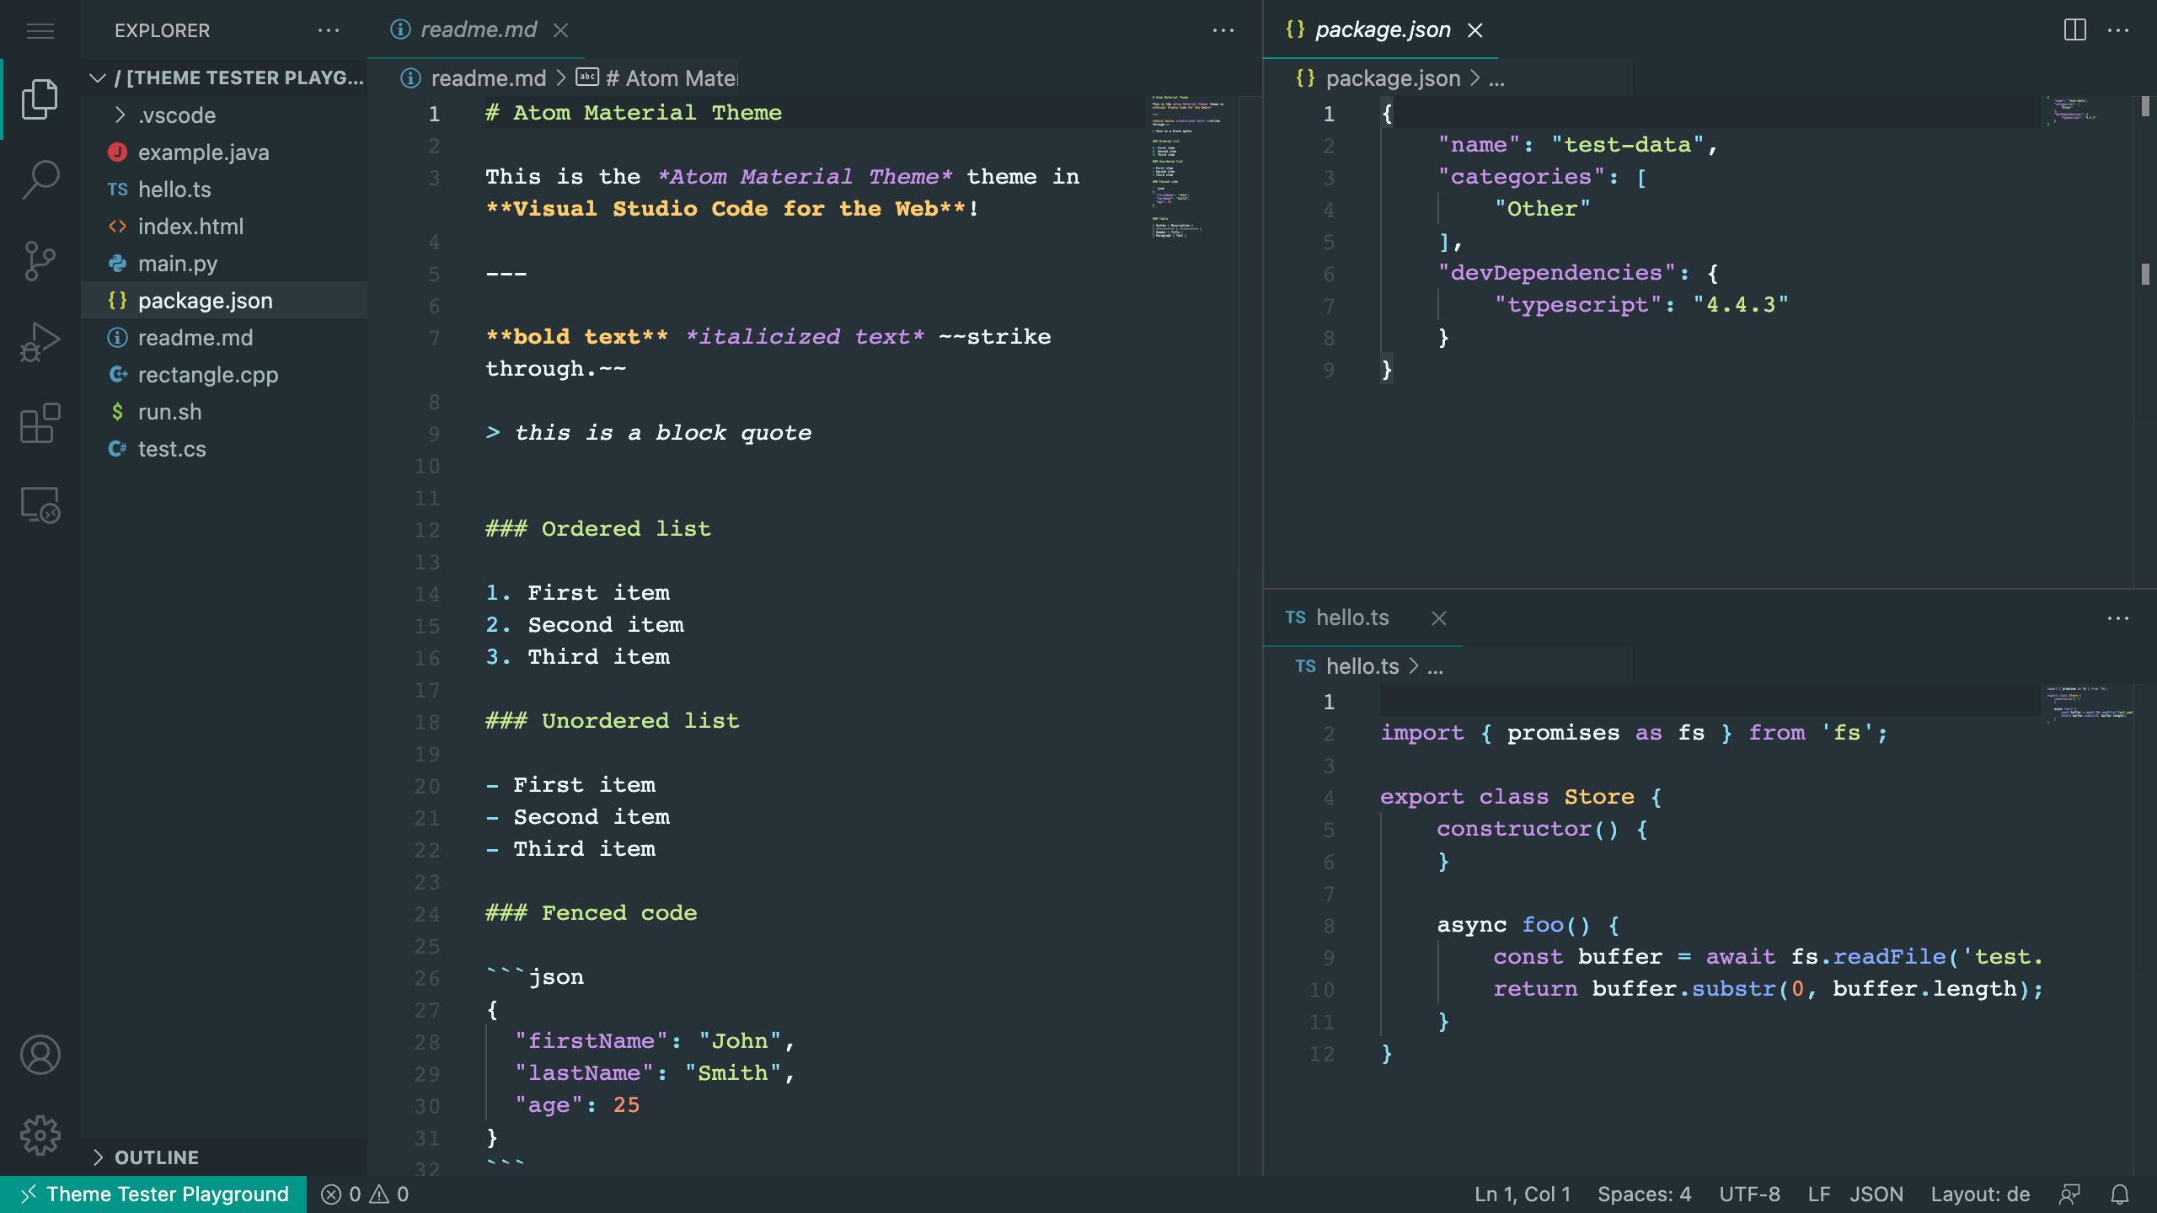Toggle the split editor layout icon top-right
This screenshot has width=2157, height=1213.
coord(2075,29)
